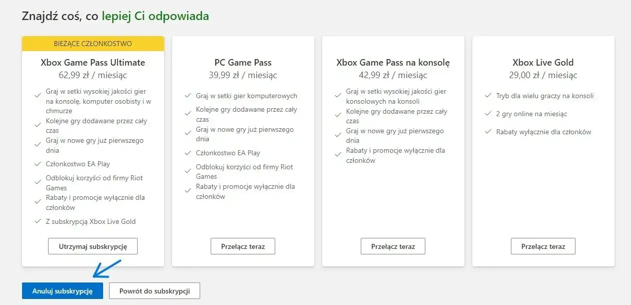The image size is (631, 305).
Task: Click the checkmark beside "Z subskrypcją Xbox Live Gold"
Action: 38,221
